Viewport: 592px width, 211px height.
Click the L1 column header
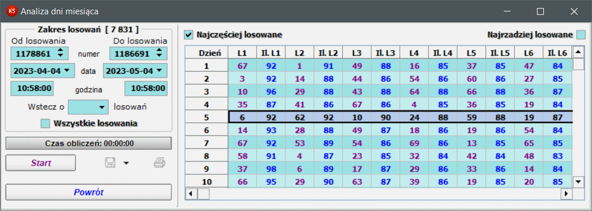pos(242,53)
